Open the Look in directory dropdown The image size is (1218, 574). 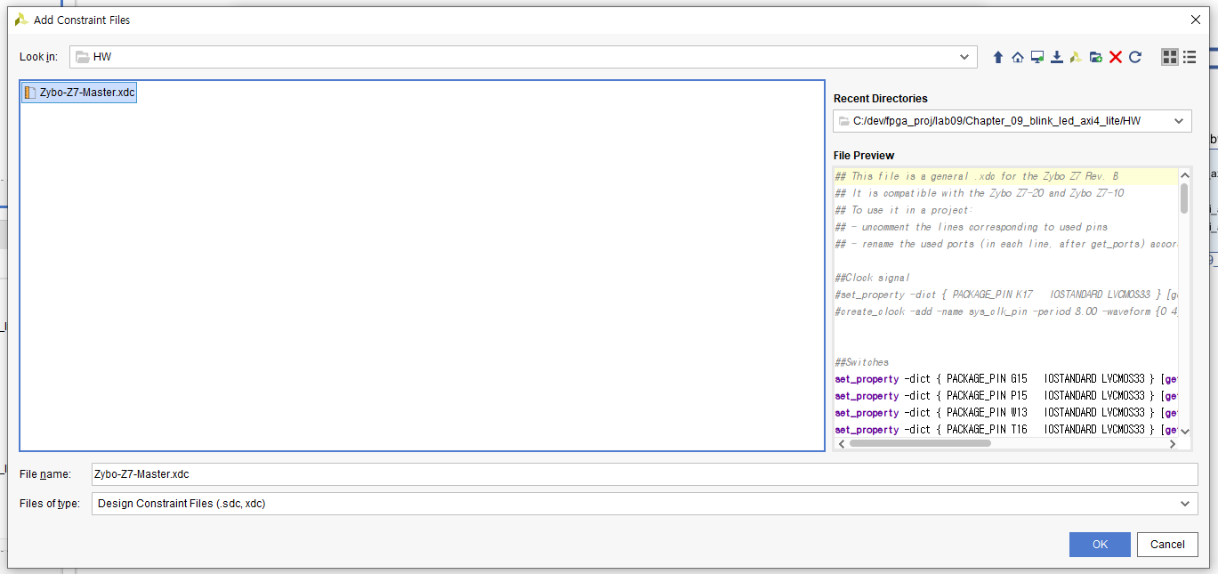pyautogui.click(x=964, y=57)
